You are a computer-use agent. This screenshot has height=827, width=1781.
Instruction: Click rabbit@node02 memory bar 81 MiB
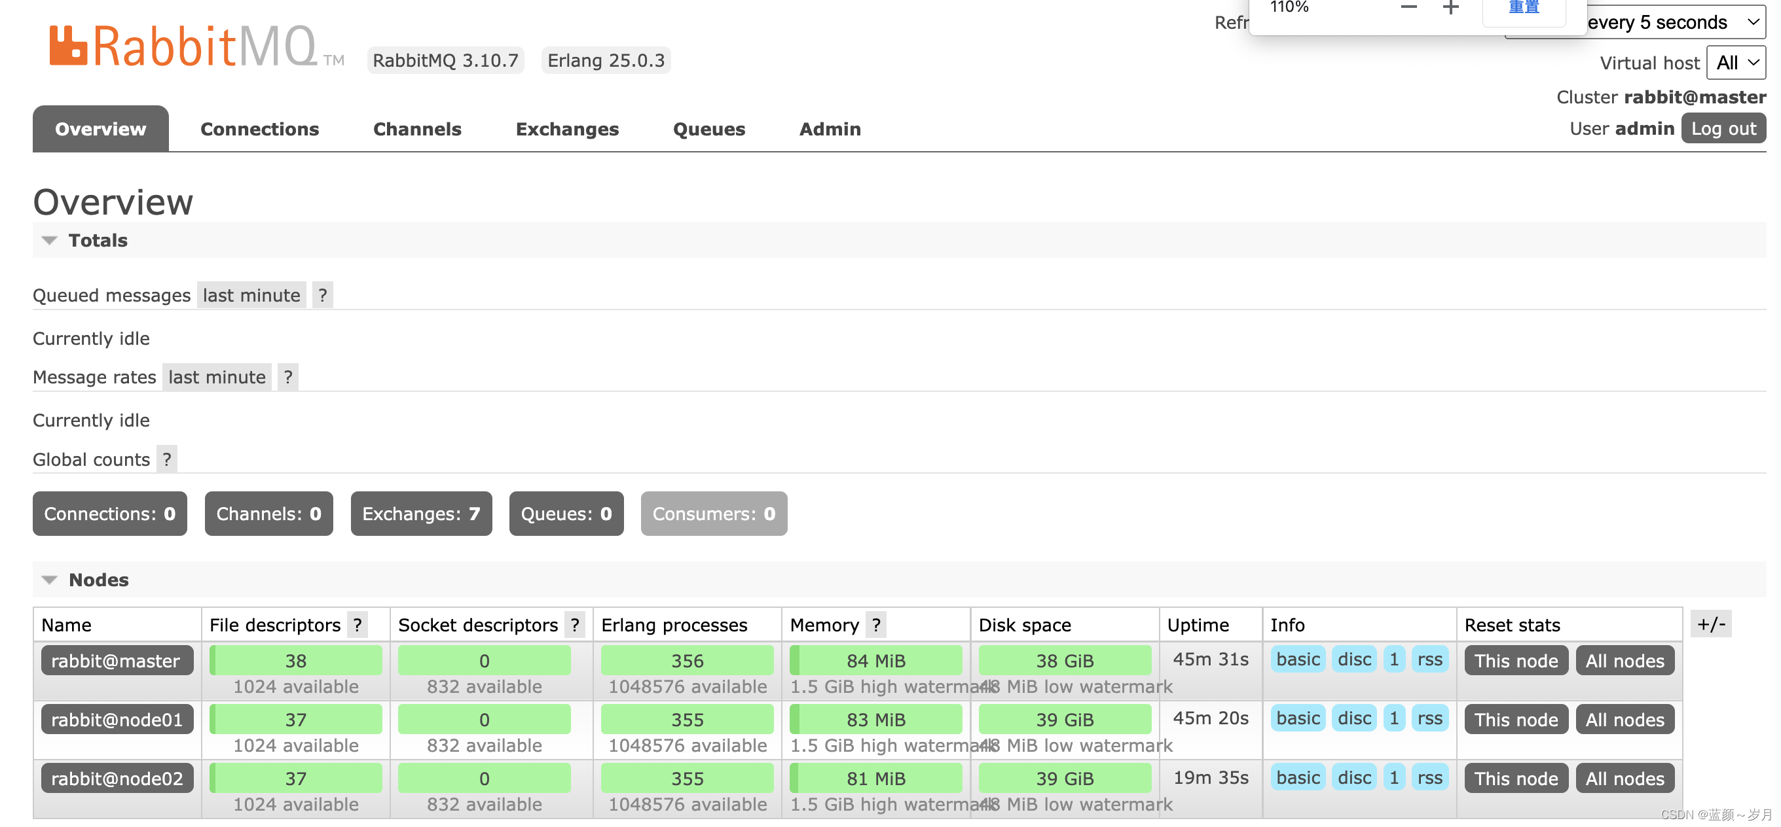tap(875, 778)
